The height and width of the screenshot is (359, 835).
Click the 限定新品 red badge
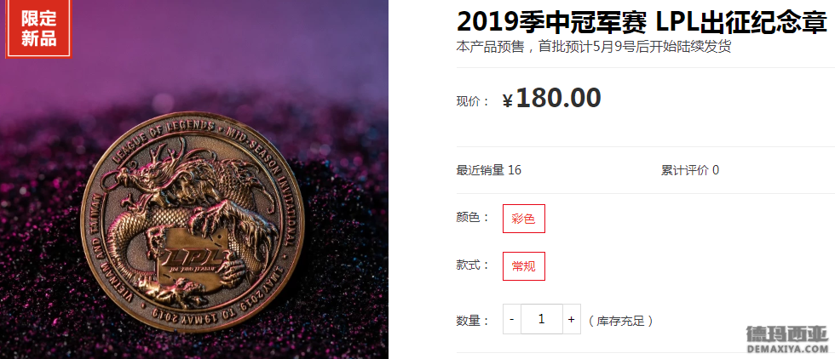pos(38,28)
